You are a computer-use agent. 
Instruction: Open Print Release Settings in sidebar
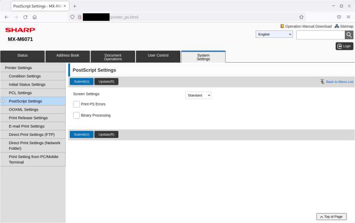pos(33,118)
